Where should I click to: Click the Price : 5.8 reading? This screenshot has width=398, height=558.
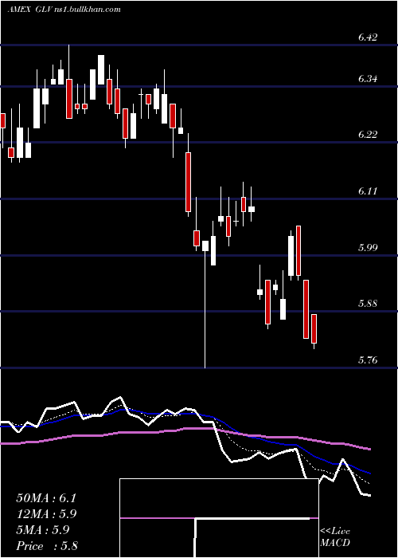(x=47, y=546)
